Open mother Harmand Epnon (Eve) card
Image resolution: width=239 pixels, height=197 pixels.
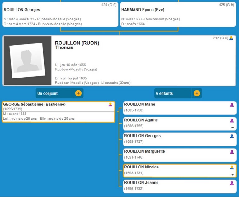pos(177,15)
